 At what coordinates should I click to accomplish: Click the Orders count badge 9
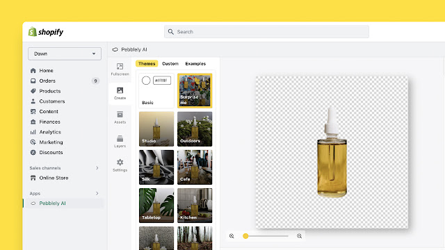coord(96,81)
